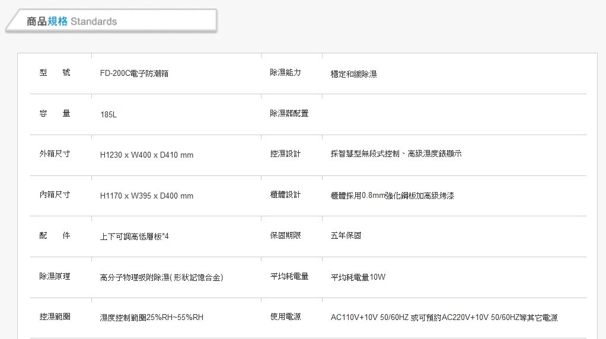This screenshot has width=606, height=339.
Task: Click the 185L capacity value
Action: [x=109, y=114]
